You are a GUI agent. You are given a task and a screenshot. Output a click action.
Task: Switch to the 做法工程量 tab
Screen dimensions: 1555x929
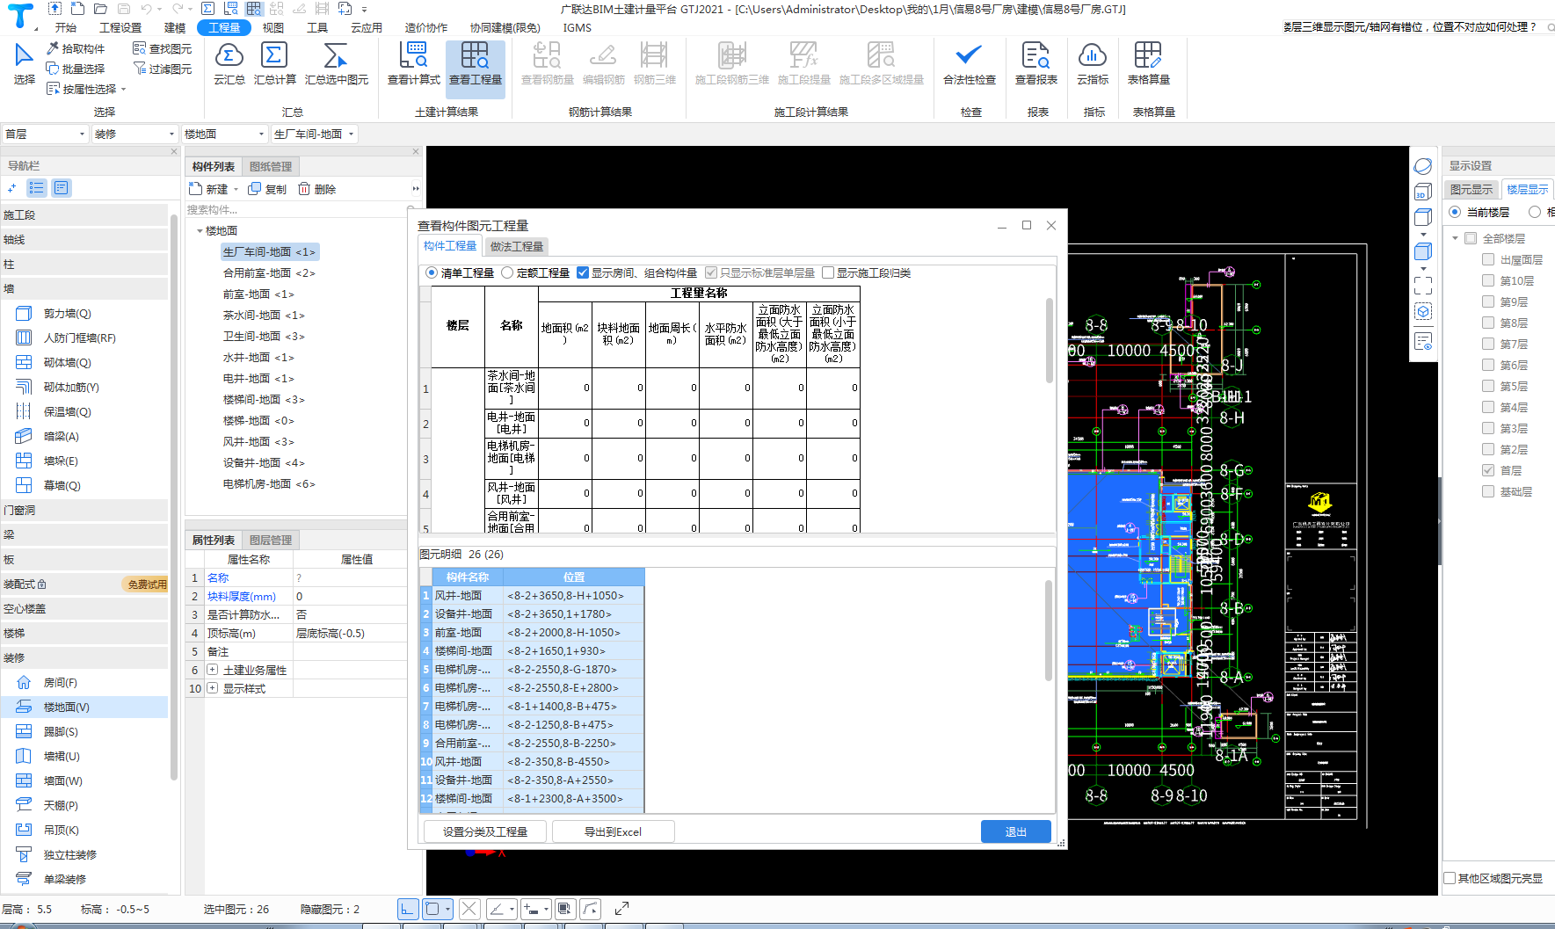click(x=517, y=246)
